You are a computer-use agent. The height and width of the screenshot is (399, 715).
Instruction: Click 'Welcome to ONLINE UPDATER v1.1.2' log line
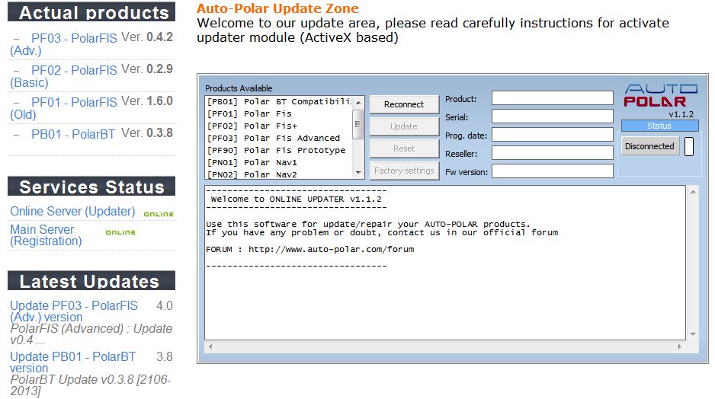click(x=297, y=199)
